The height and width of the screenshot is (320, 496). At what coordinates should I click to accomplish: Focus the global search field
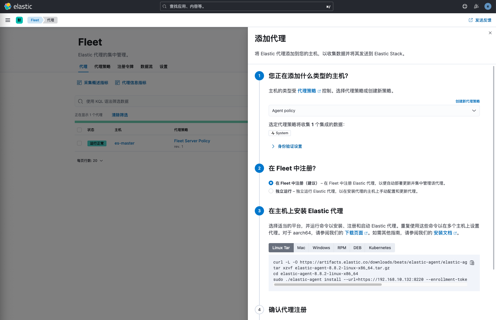(x=247, y=6)
